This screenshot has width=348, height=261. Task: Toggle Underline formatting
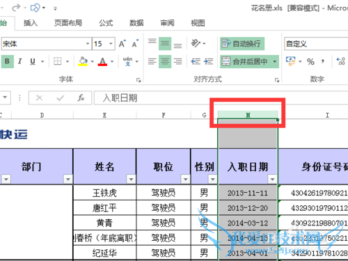click(x=33, y=61)
